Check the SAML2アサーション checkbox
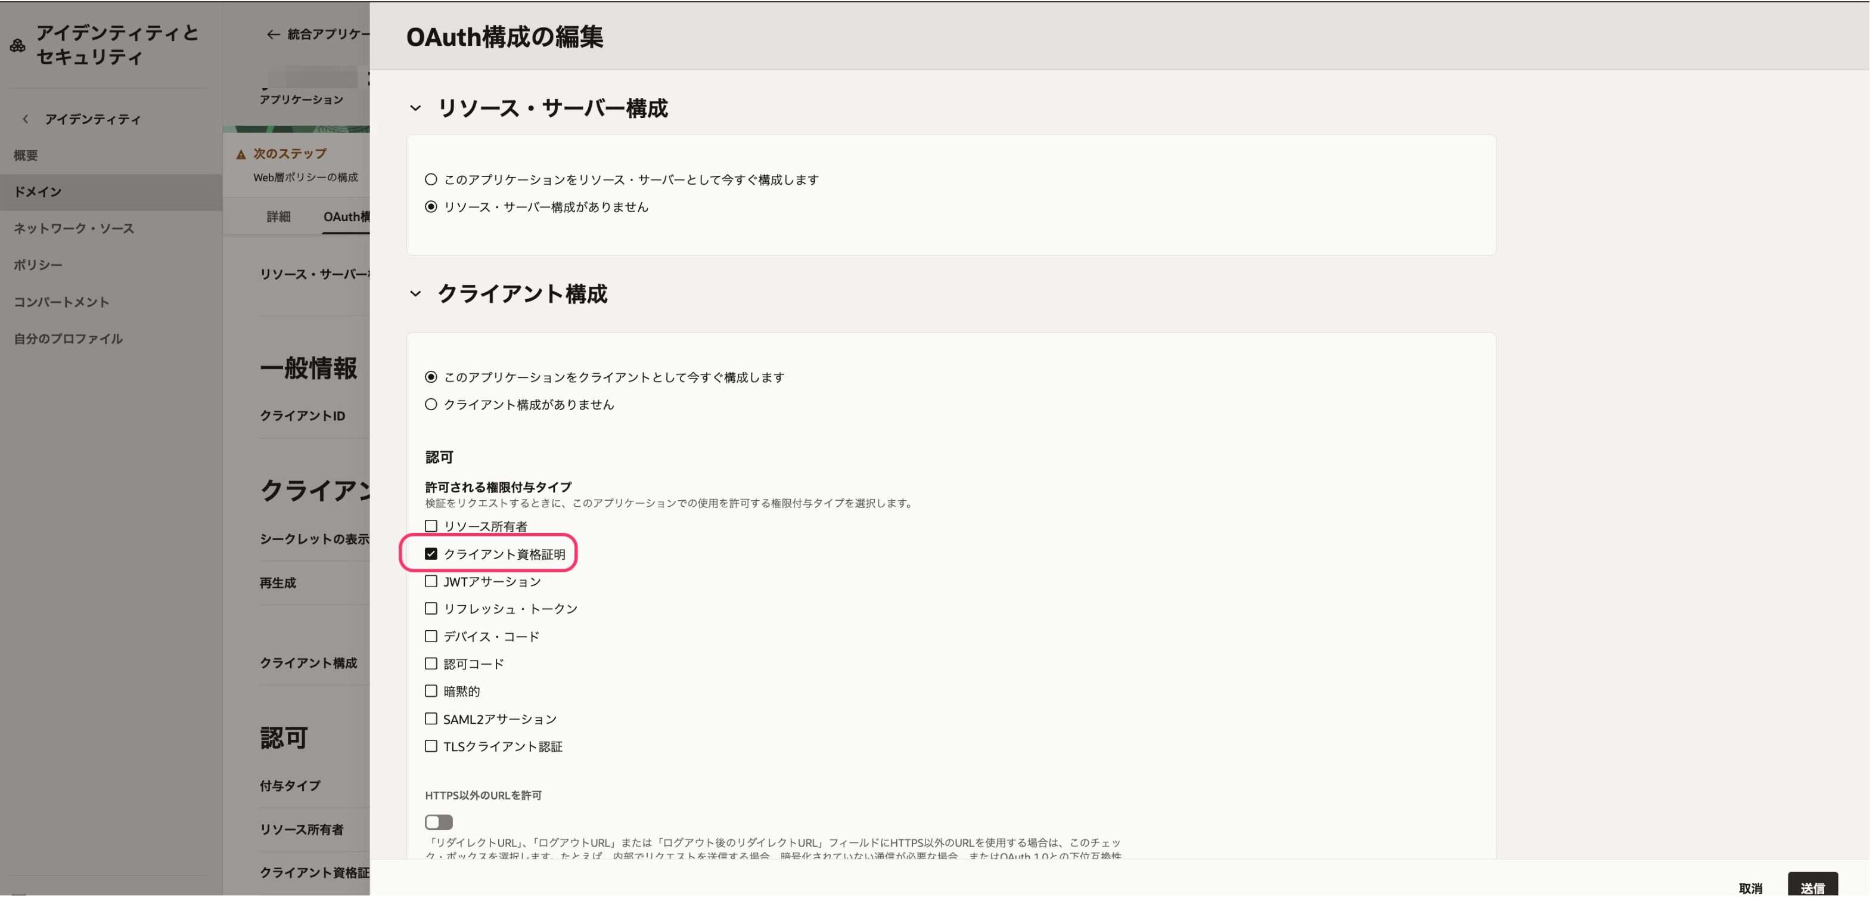This screenshot has height=899, width=1870. pos(431,718)
